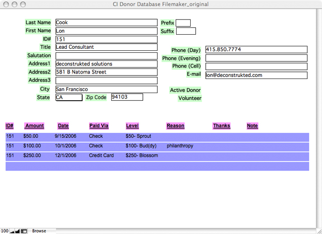
Task: Click the Amount column header
Action: pos(34,126)
